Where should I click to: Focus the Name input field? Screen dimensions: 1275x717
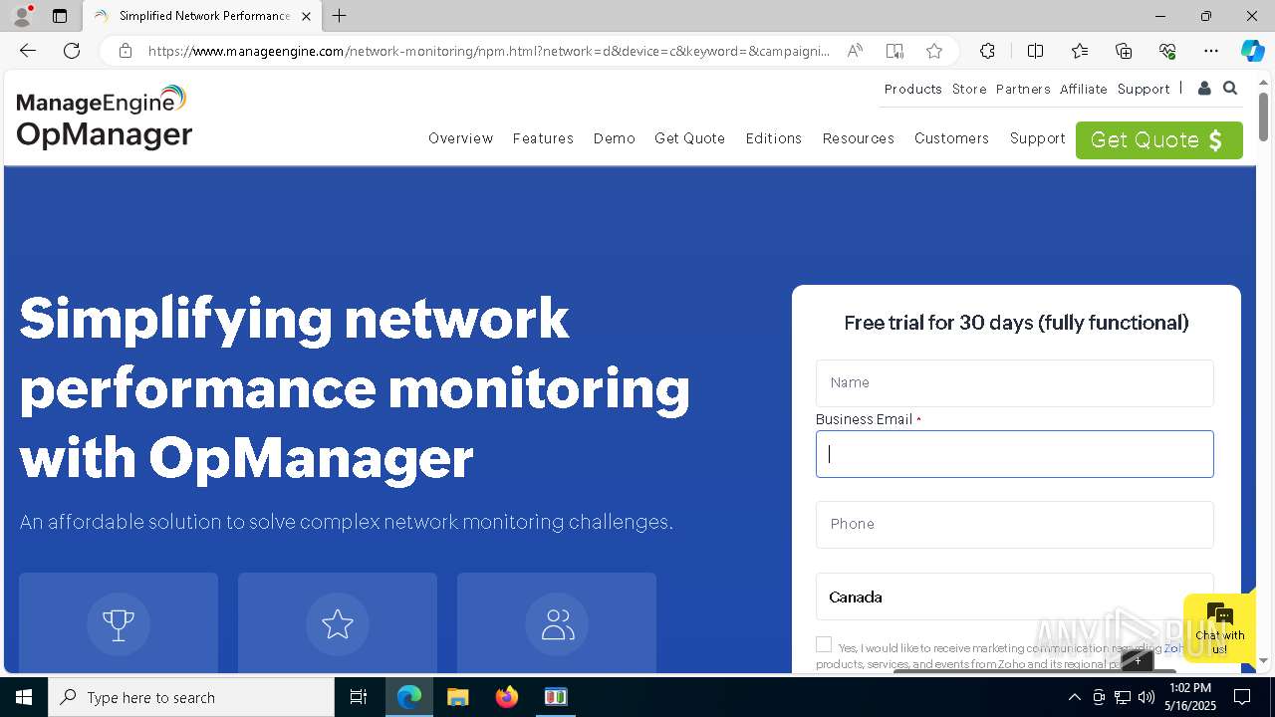1015,383
